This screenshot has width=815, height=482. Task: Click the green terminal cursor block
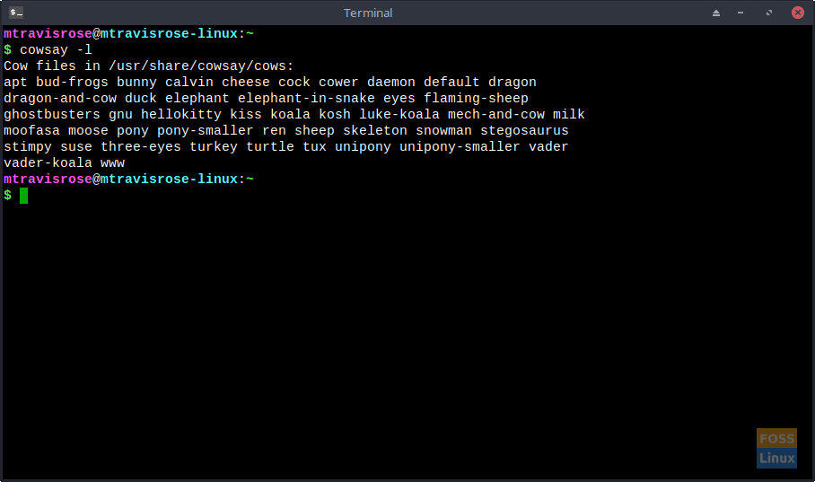tap(24, 196)
